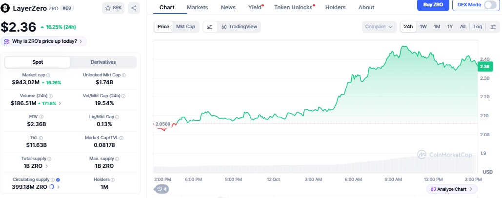
Task: Click the 1M Holders value
Action: [104, 187]
